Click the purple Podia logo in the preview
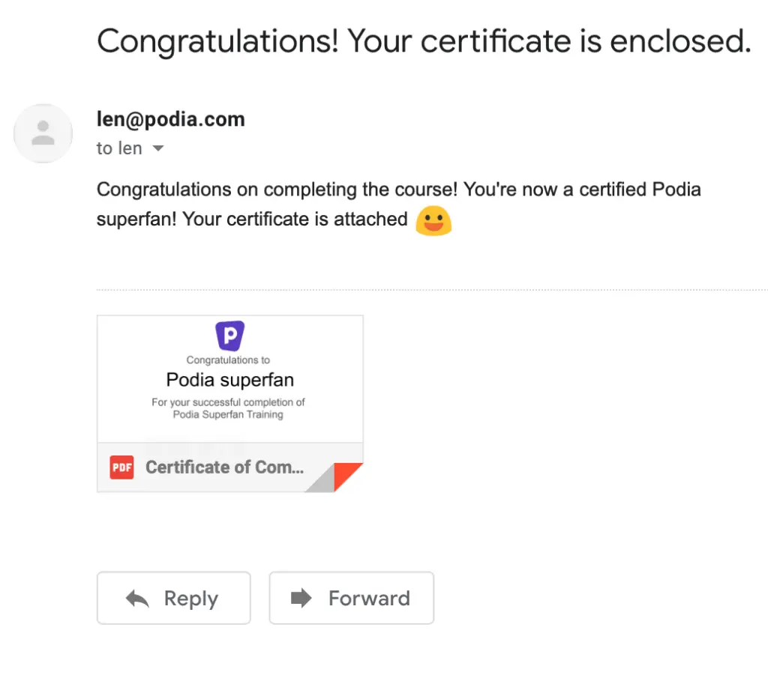 coord(230,336)
